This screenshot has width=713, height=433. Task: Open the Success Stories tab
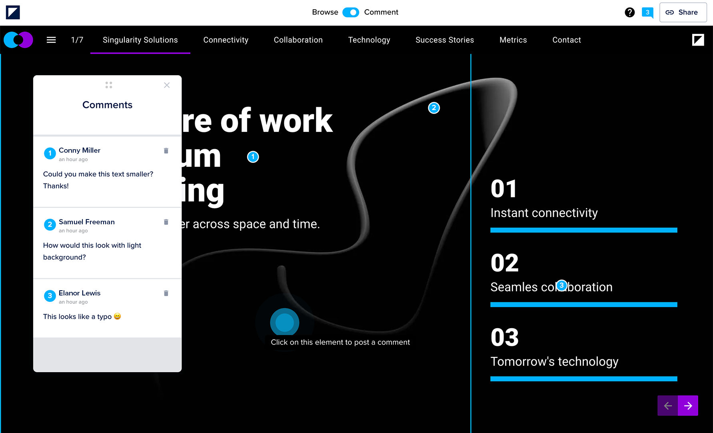[444, 40]
